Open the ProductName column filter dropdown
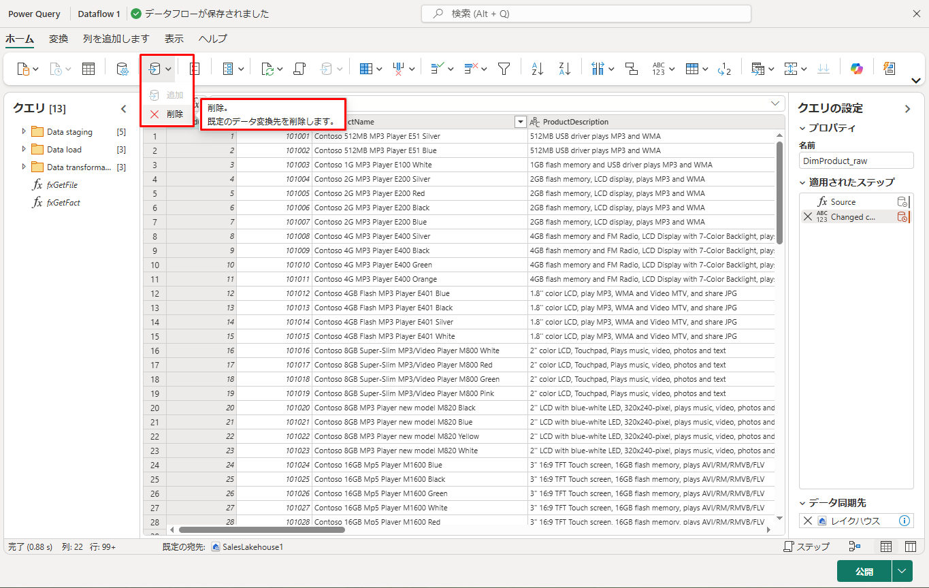 (x=521, y=122)
